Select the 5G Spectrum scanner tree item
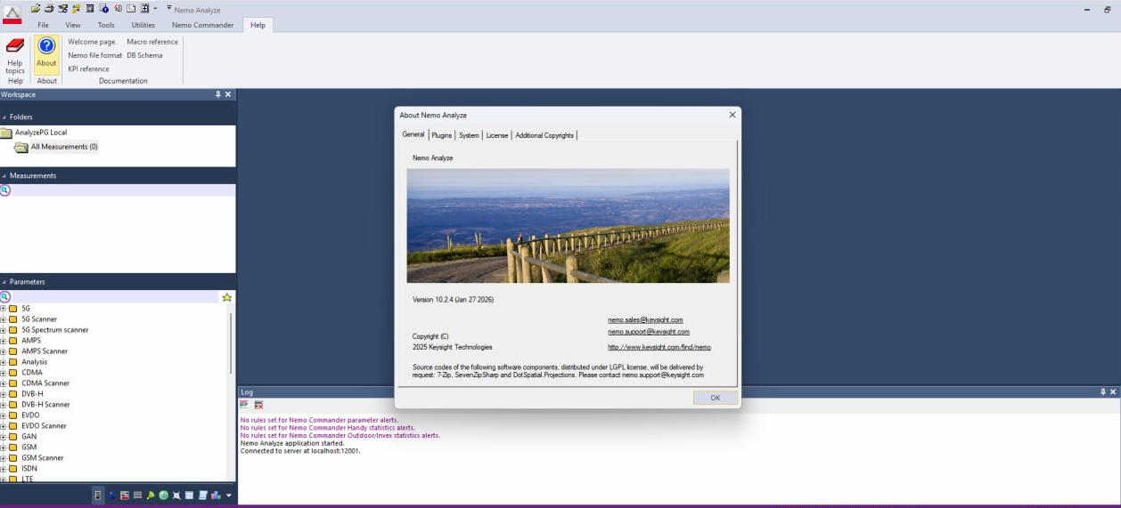This screenshot has width=1121, height=508. pyautogui.click(x=55, y=330)
